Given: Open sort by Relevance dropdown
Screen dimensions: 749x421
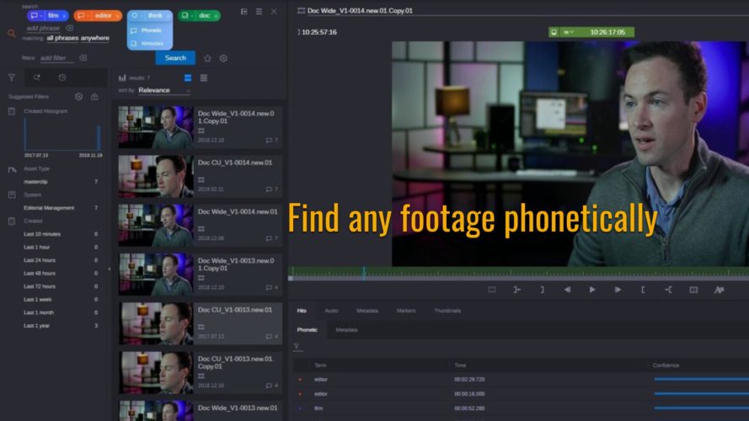Looking at the screenshot, I should pyautogui.click(x=164, y=90).
